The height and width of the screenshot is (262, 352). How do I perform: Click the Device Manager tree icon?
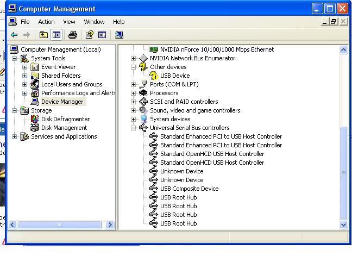(35, 102)
